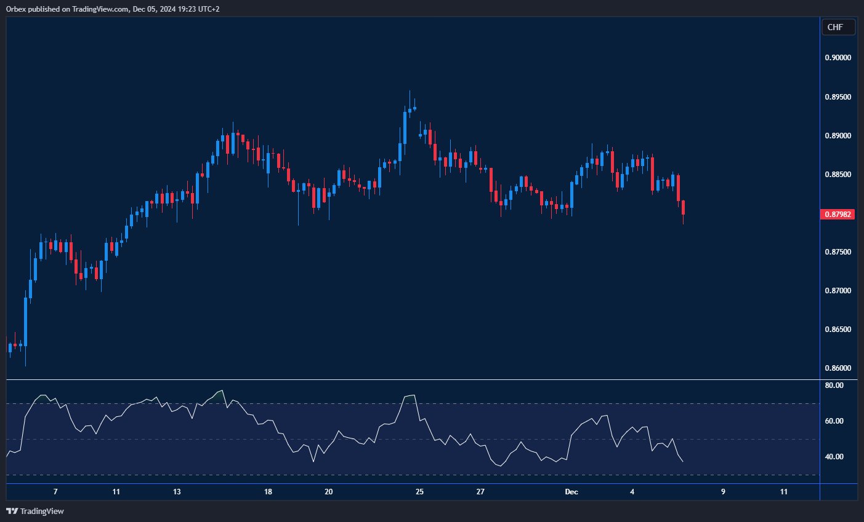Click the 9 date label on time axis
The width and height of the screenshot is (864, 522).
[x=723, y=492]
